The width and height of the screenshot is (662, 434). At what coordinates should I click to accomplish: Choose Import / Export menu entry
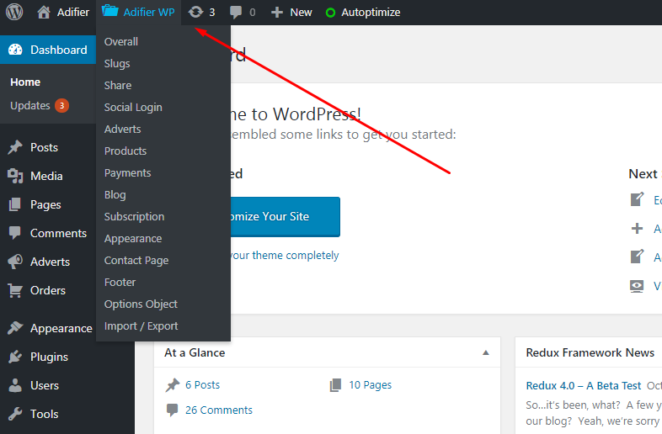click(x=141, y=325)
